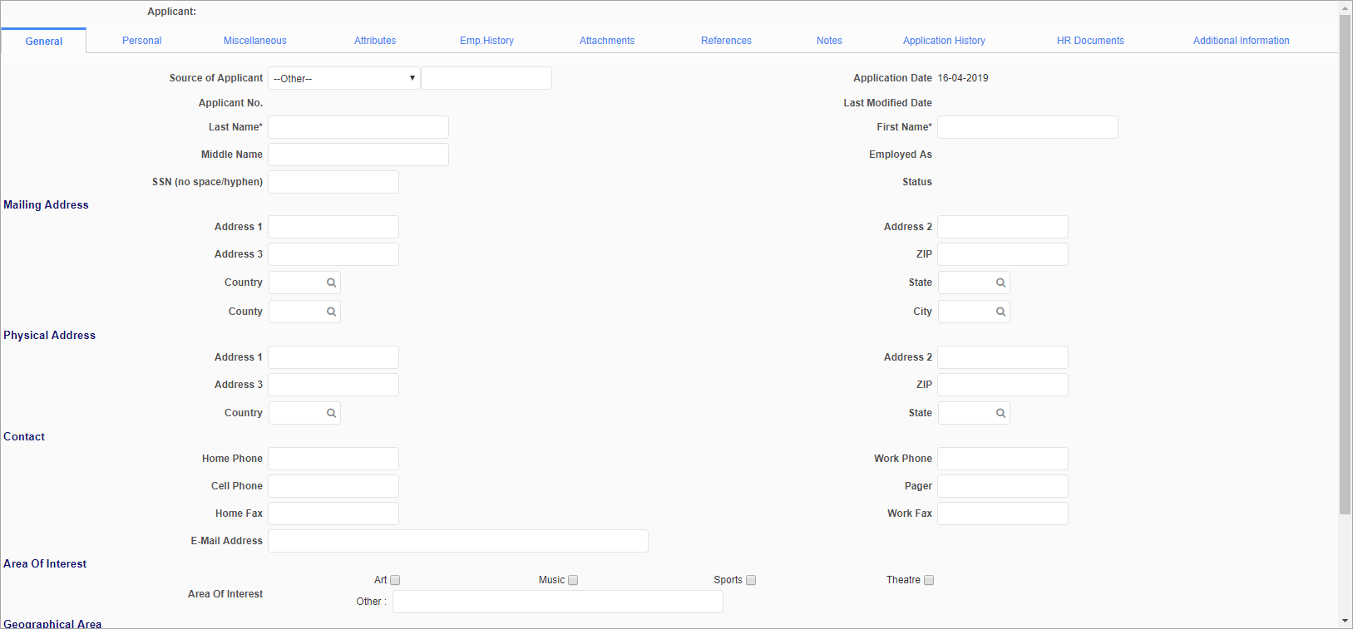Image resolution: width=1353 pixels, height=629 pixels.
Task: Click the Pager input field
Action: point(1003,486)
